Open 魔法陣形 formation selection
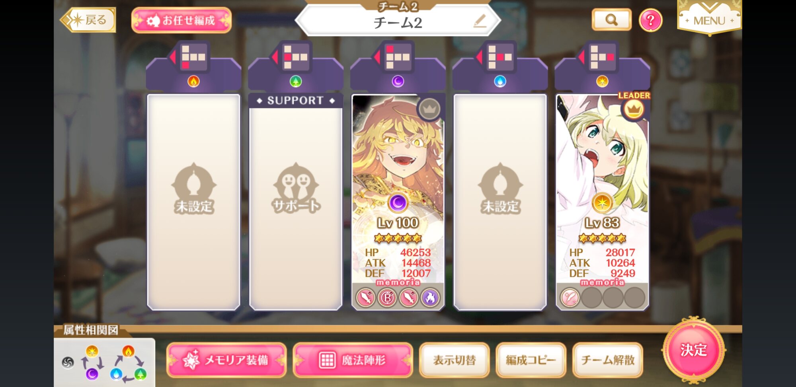 click(353, 360)
